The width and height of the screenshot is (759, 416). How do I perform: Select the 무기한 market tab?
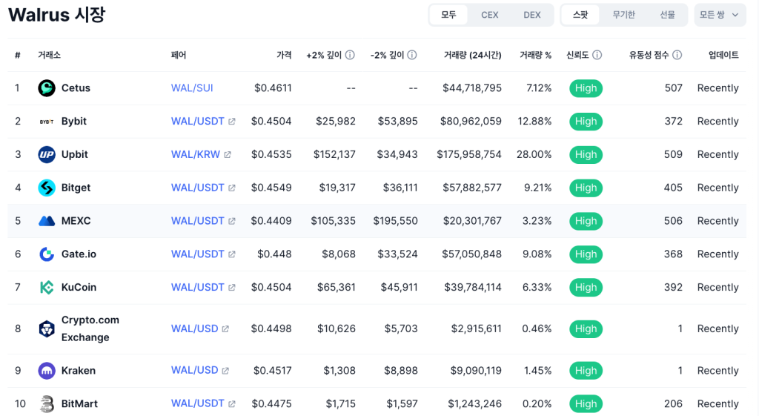tap(623, 15)
